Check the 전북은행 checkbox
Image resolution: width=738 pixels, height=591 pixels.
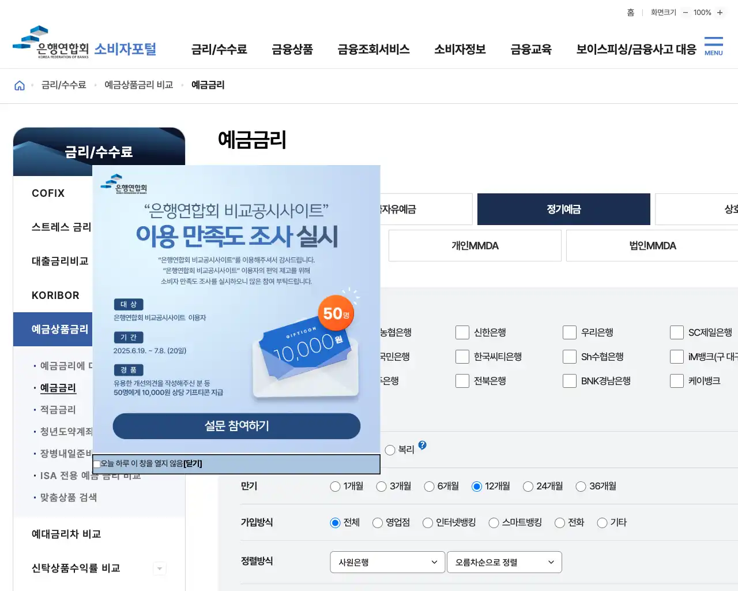[462, 381]
